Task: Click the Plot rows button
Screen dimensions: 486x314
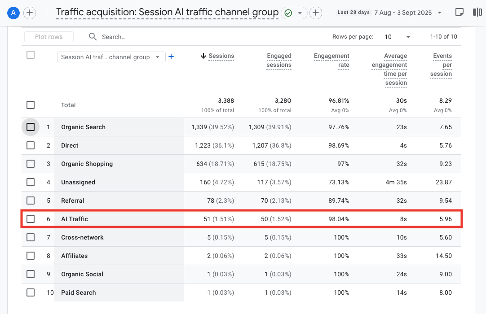Action: 49,37
